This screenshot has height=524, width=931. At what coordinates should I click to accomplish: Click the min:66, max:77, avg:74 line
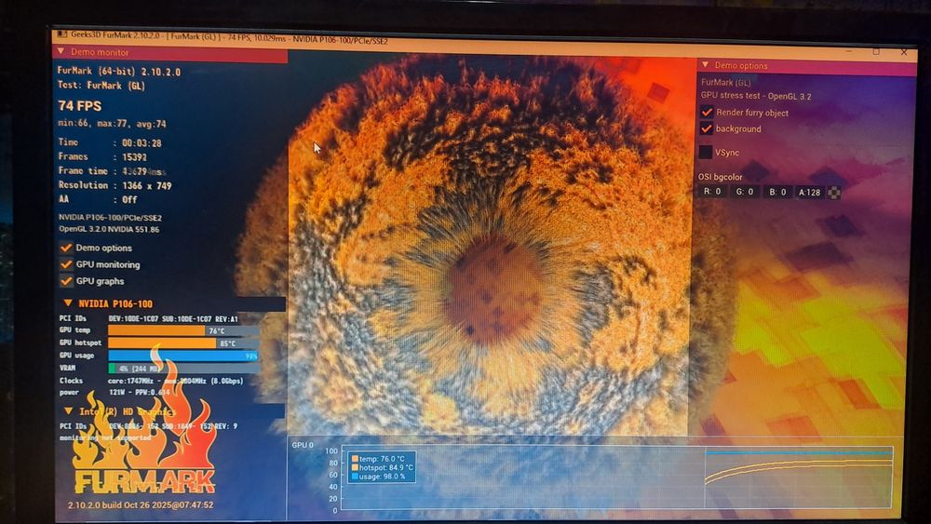[112, 124]
